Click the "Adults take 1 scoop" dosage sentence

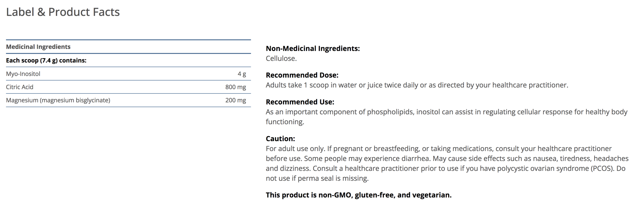tap(417, 85)
